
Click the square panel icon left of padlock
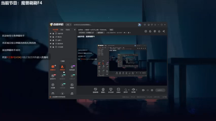click(x=146, y=31)
